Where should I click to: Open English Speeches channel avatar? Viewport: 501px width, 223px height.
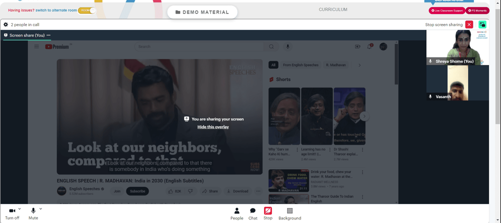coord(61,191)
